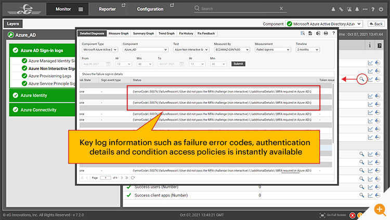Click the orange zoom-in plus icon
Screen dimensions: 390x220
pos(380,209)
